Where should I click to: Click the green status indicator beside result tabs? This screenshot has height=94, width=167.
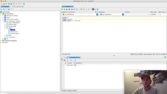[x=165, y=57]
